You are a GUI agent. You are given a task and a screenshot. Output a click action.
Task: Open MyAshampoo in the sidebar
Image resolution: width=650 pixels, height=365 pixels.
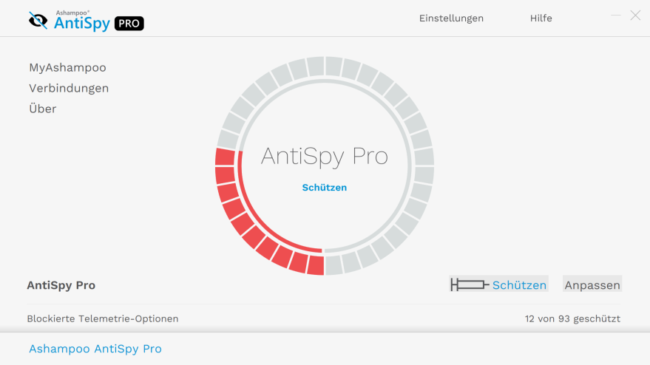[x=67, y=67]
